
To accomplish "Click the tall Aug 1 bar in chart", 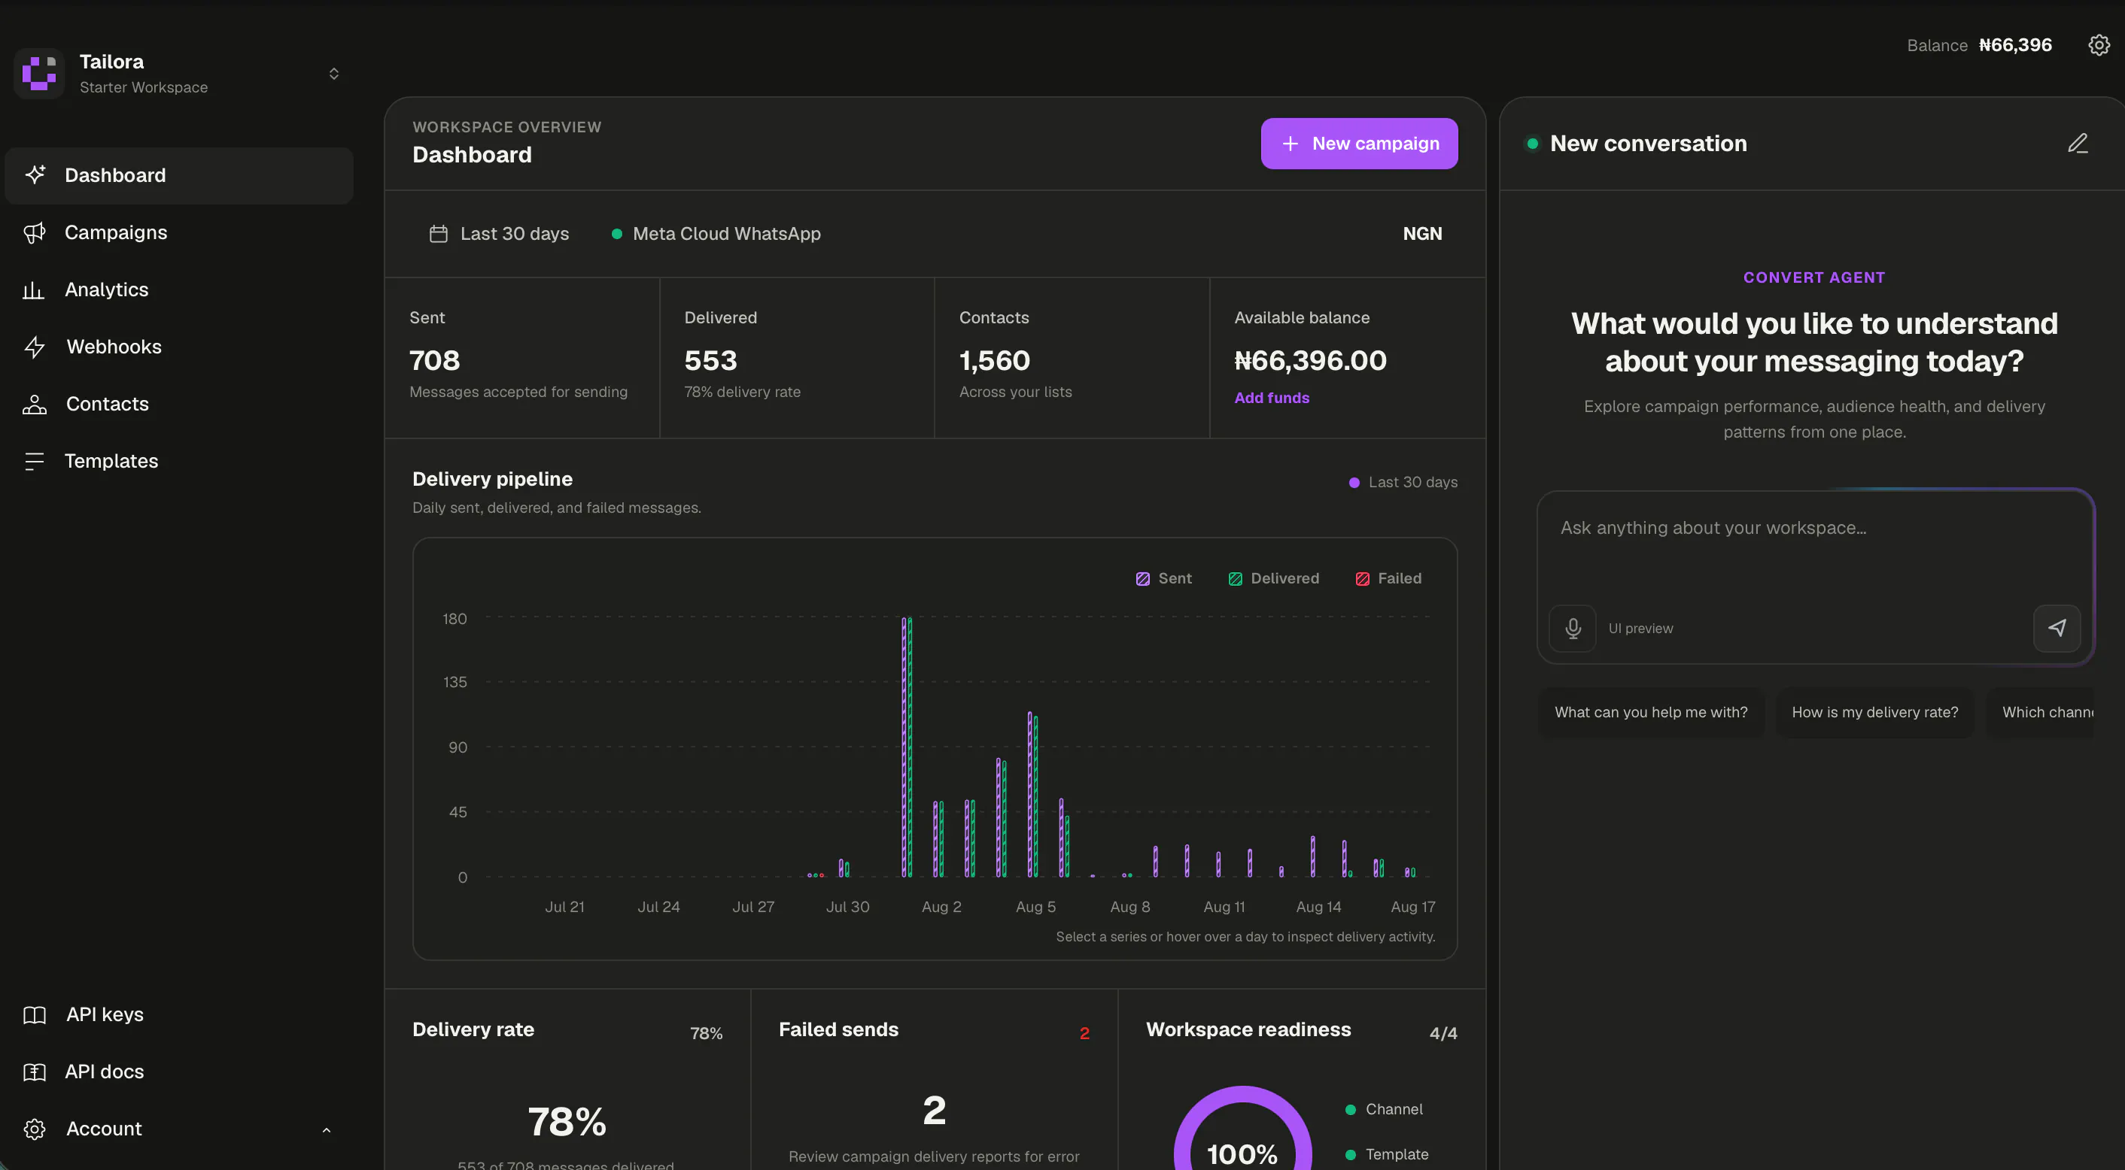I will pos(907,746).
